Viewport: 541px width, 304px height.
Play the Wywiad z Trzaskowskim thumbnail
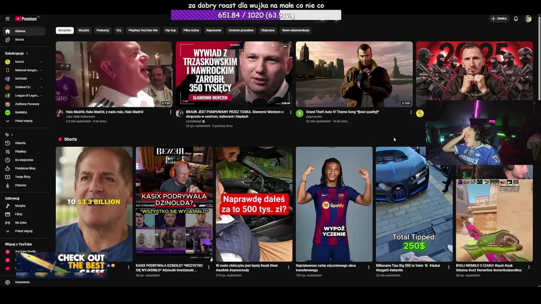click(234, 74)
